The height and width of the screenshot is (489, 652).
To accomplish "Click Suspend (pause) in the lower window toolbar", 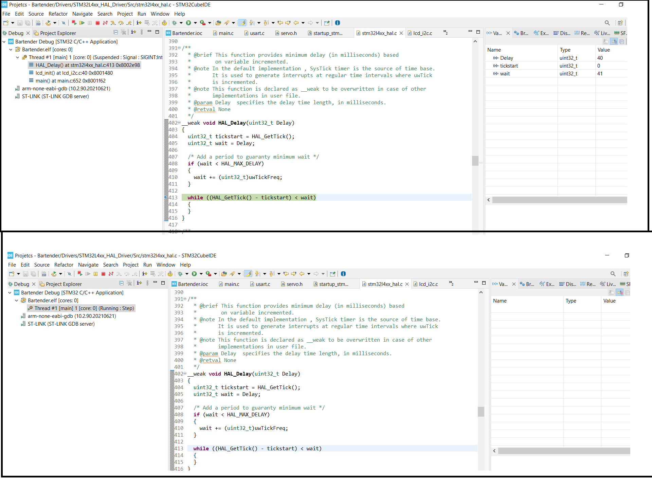I will (95, 274).
